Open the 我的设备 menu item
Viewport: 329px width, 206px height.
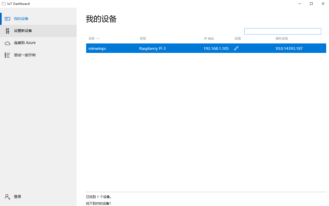[38, 19]
